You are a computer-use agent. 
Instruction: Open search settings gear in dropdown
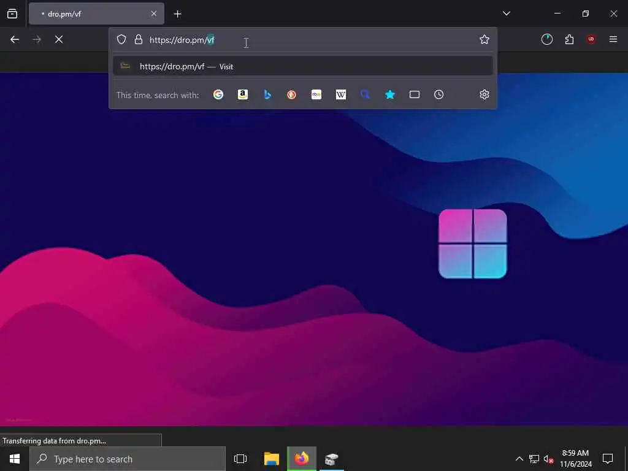tap(484, 94)
